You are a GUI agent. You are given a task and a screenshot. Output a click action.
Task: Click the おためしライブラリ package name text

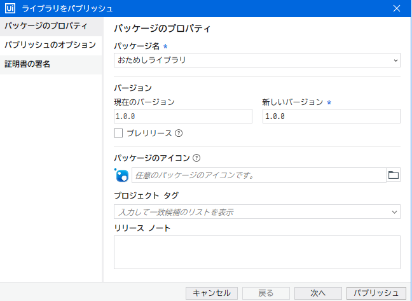pyautogui.click(x=152, y=60)
